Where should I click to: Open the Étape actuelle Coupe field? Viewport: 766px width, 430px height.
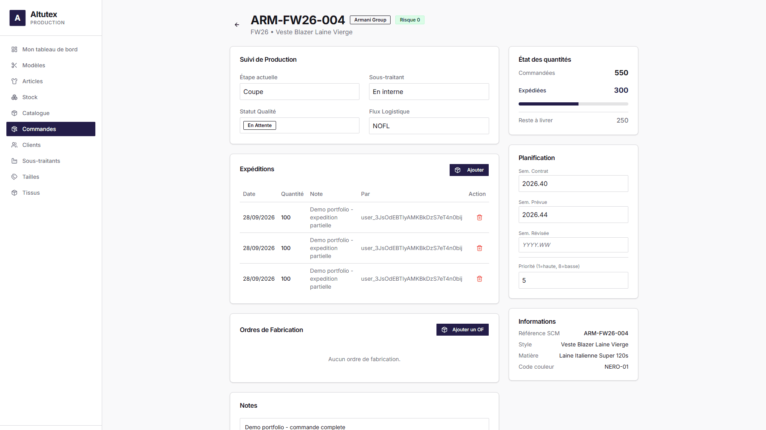300,92
